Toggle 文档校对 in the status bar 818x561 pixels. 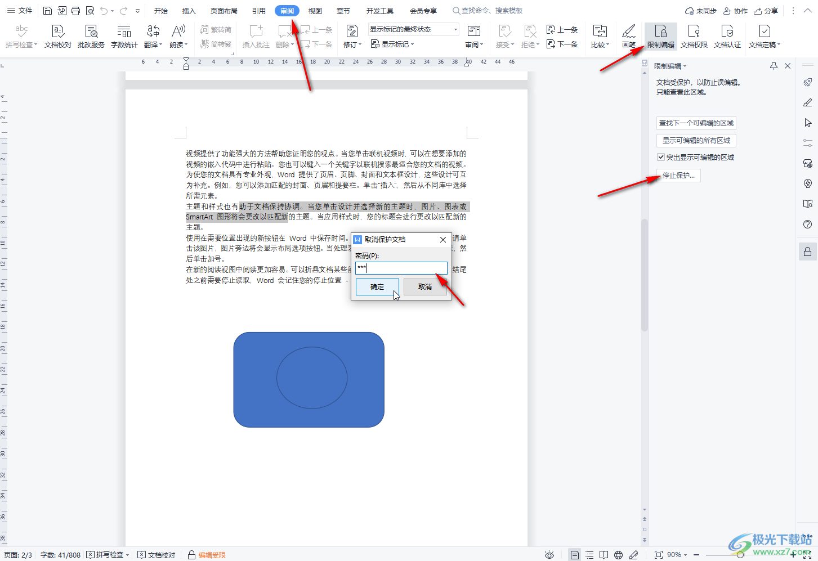(157, 555)
